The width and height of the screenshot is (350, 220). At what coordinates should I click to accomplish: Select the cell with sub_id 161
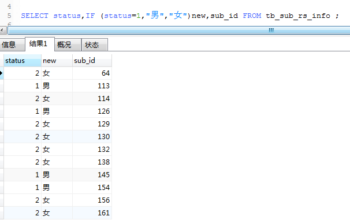[x=92, y=213]
